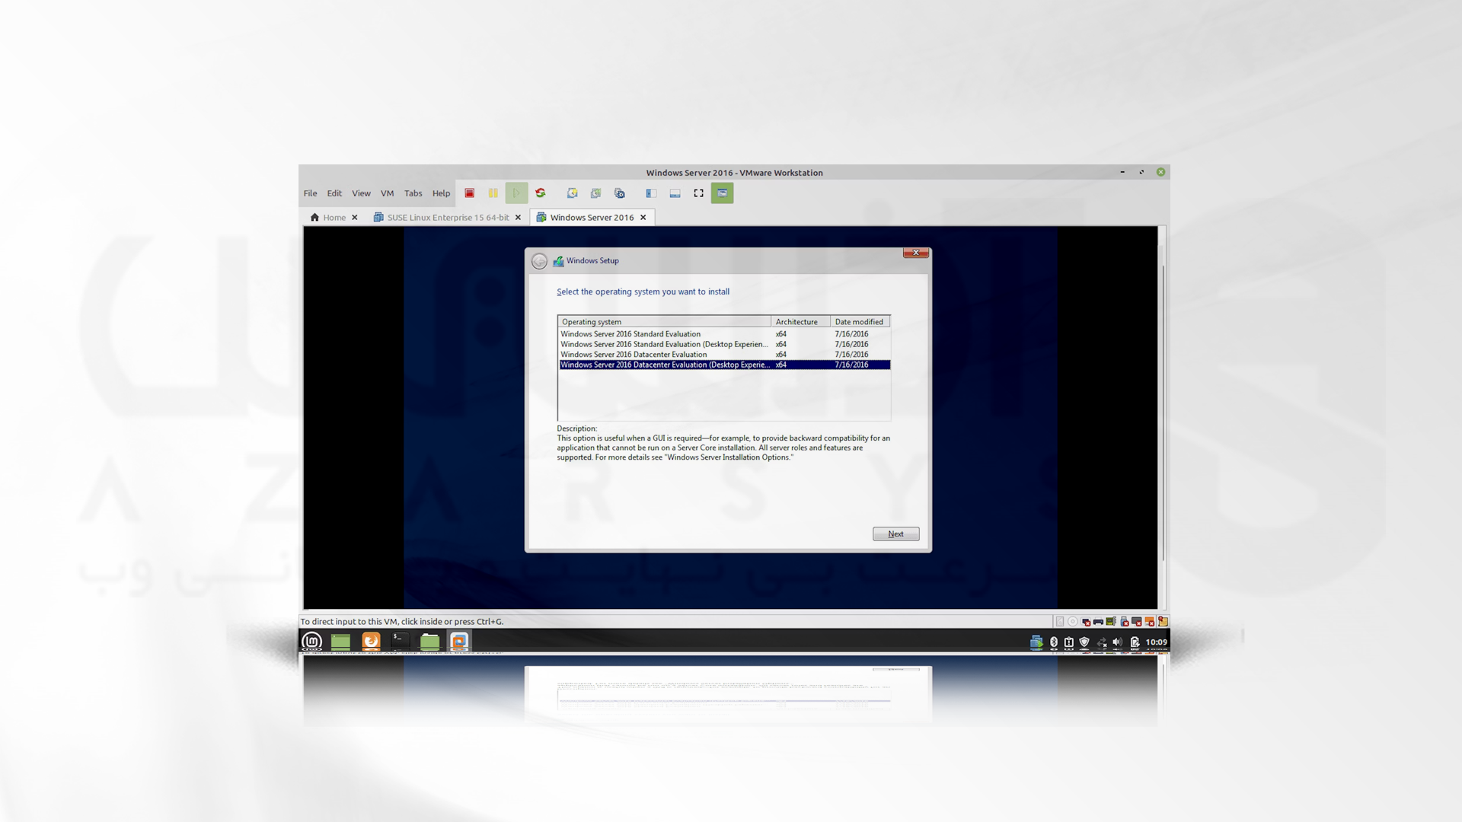Open the File menu

[x=310, y=193]
